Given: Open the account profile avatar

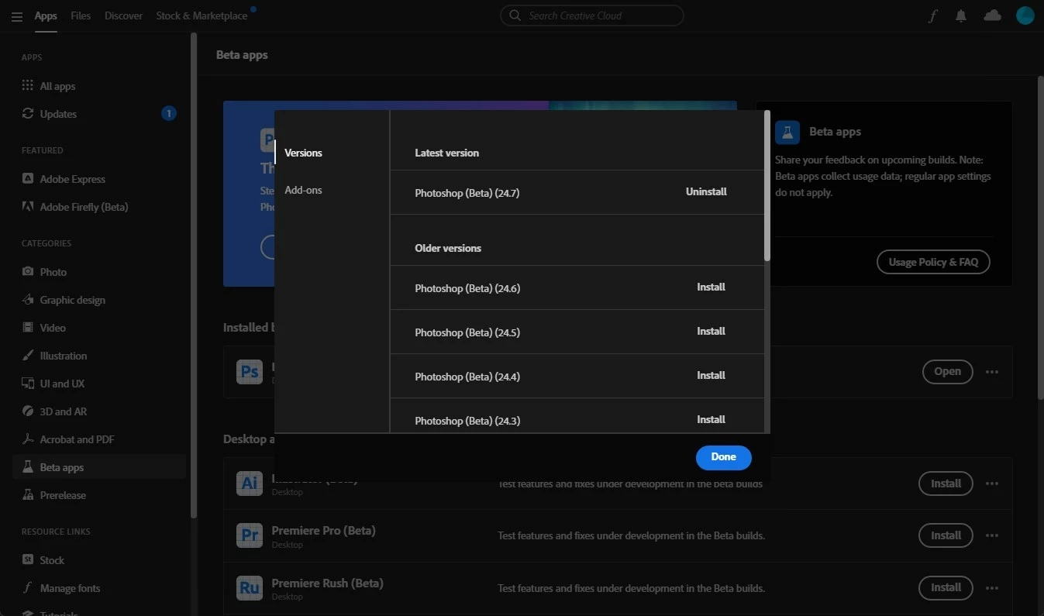Looking at the screenshot, I should click(1025, 15).
